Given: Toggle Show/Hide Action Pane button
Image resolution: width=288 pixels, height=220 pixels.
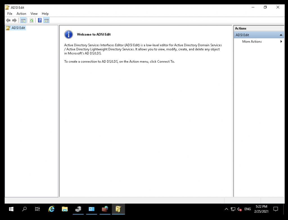Looking at the screenshot, I should pyautogui.click(x=46, y=20).
